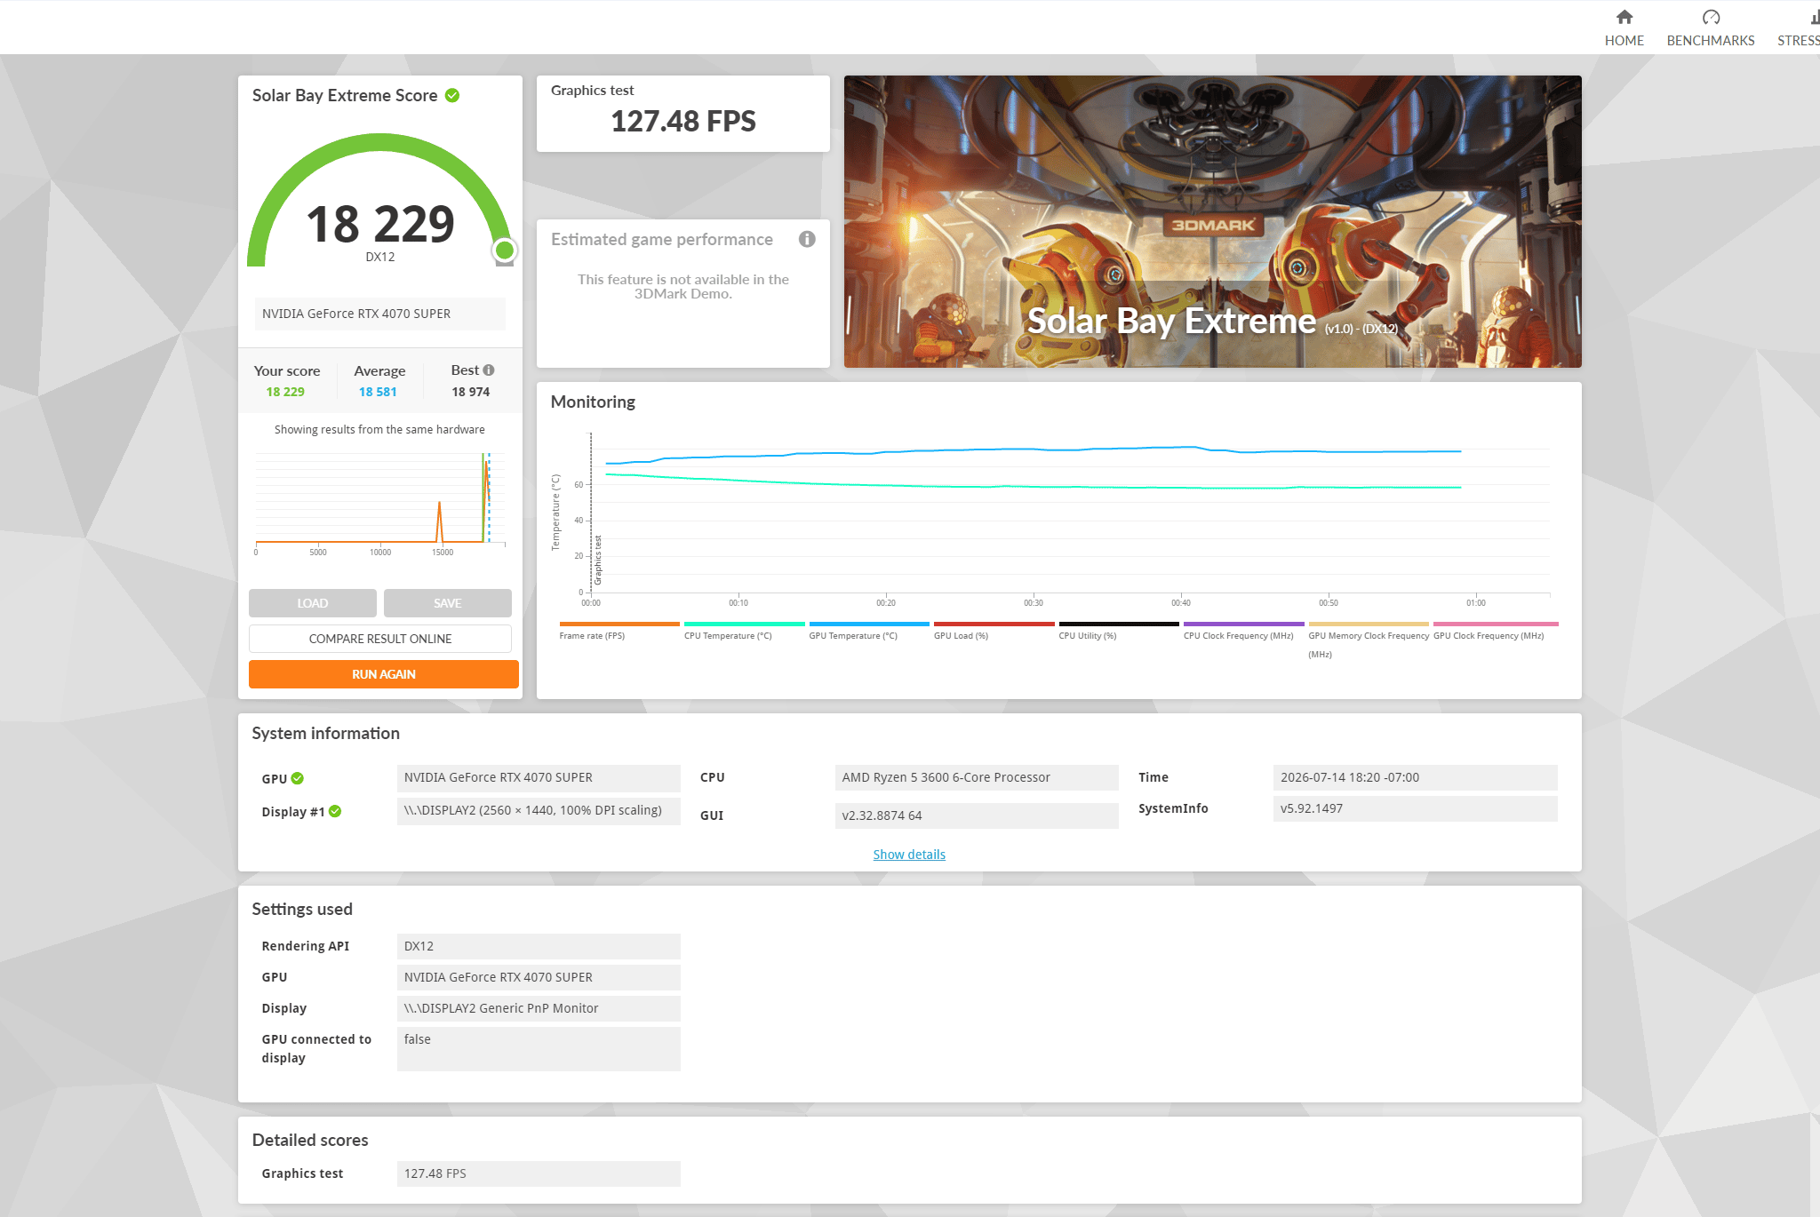Toggle Frame rate (FPS) legend series

[x=619, y=630]
